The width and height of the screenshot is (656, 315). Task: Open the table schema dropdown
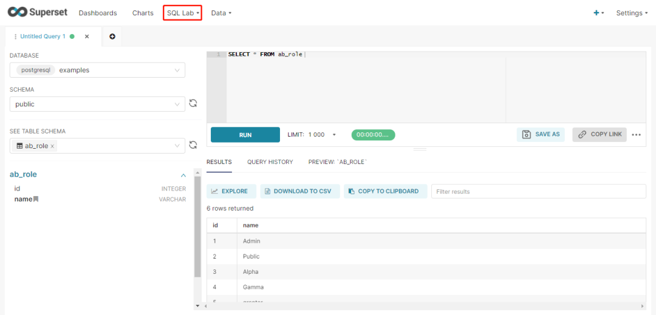click(97, 146)
